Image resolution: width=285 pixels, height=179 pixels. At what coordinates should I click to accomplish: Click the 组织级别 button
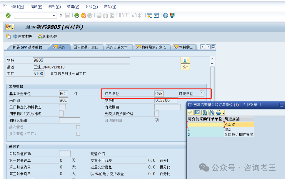pos(48,36)
